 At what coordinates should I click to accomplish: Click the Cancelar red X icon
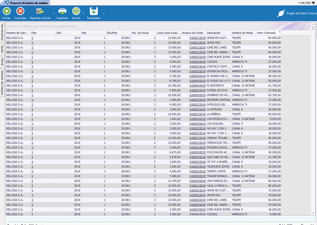pyautogui.click(x=20, y=11)
